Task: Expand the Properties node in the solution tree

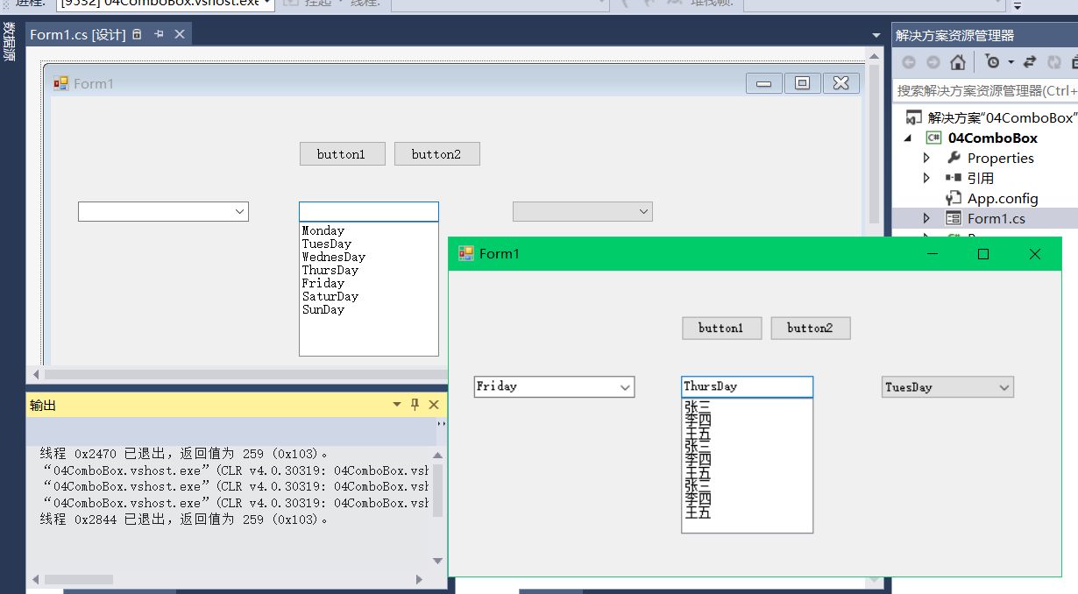Action: [926, 159]
